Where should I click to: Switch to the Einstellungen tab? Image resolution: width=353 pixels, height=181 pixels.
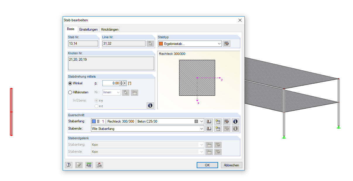[88, 29]
